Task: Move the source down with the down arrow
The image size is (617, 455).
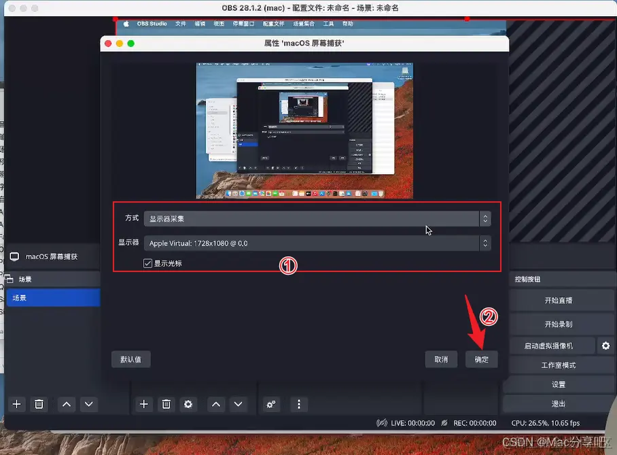Action: (x=239, y=404)
